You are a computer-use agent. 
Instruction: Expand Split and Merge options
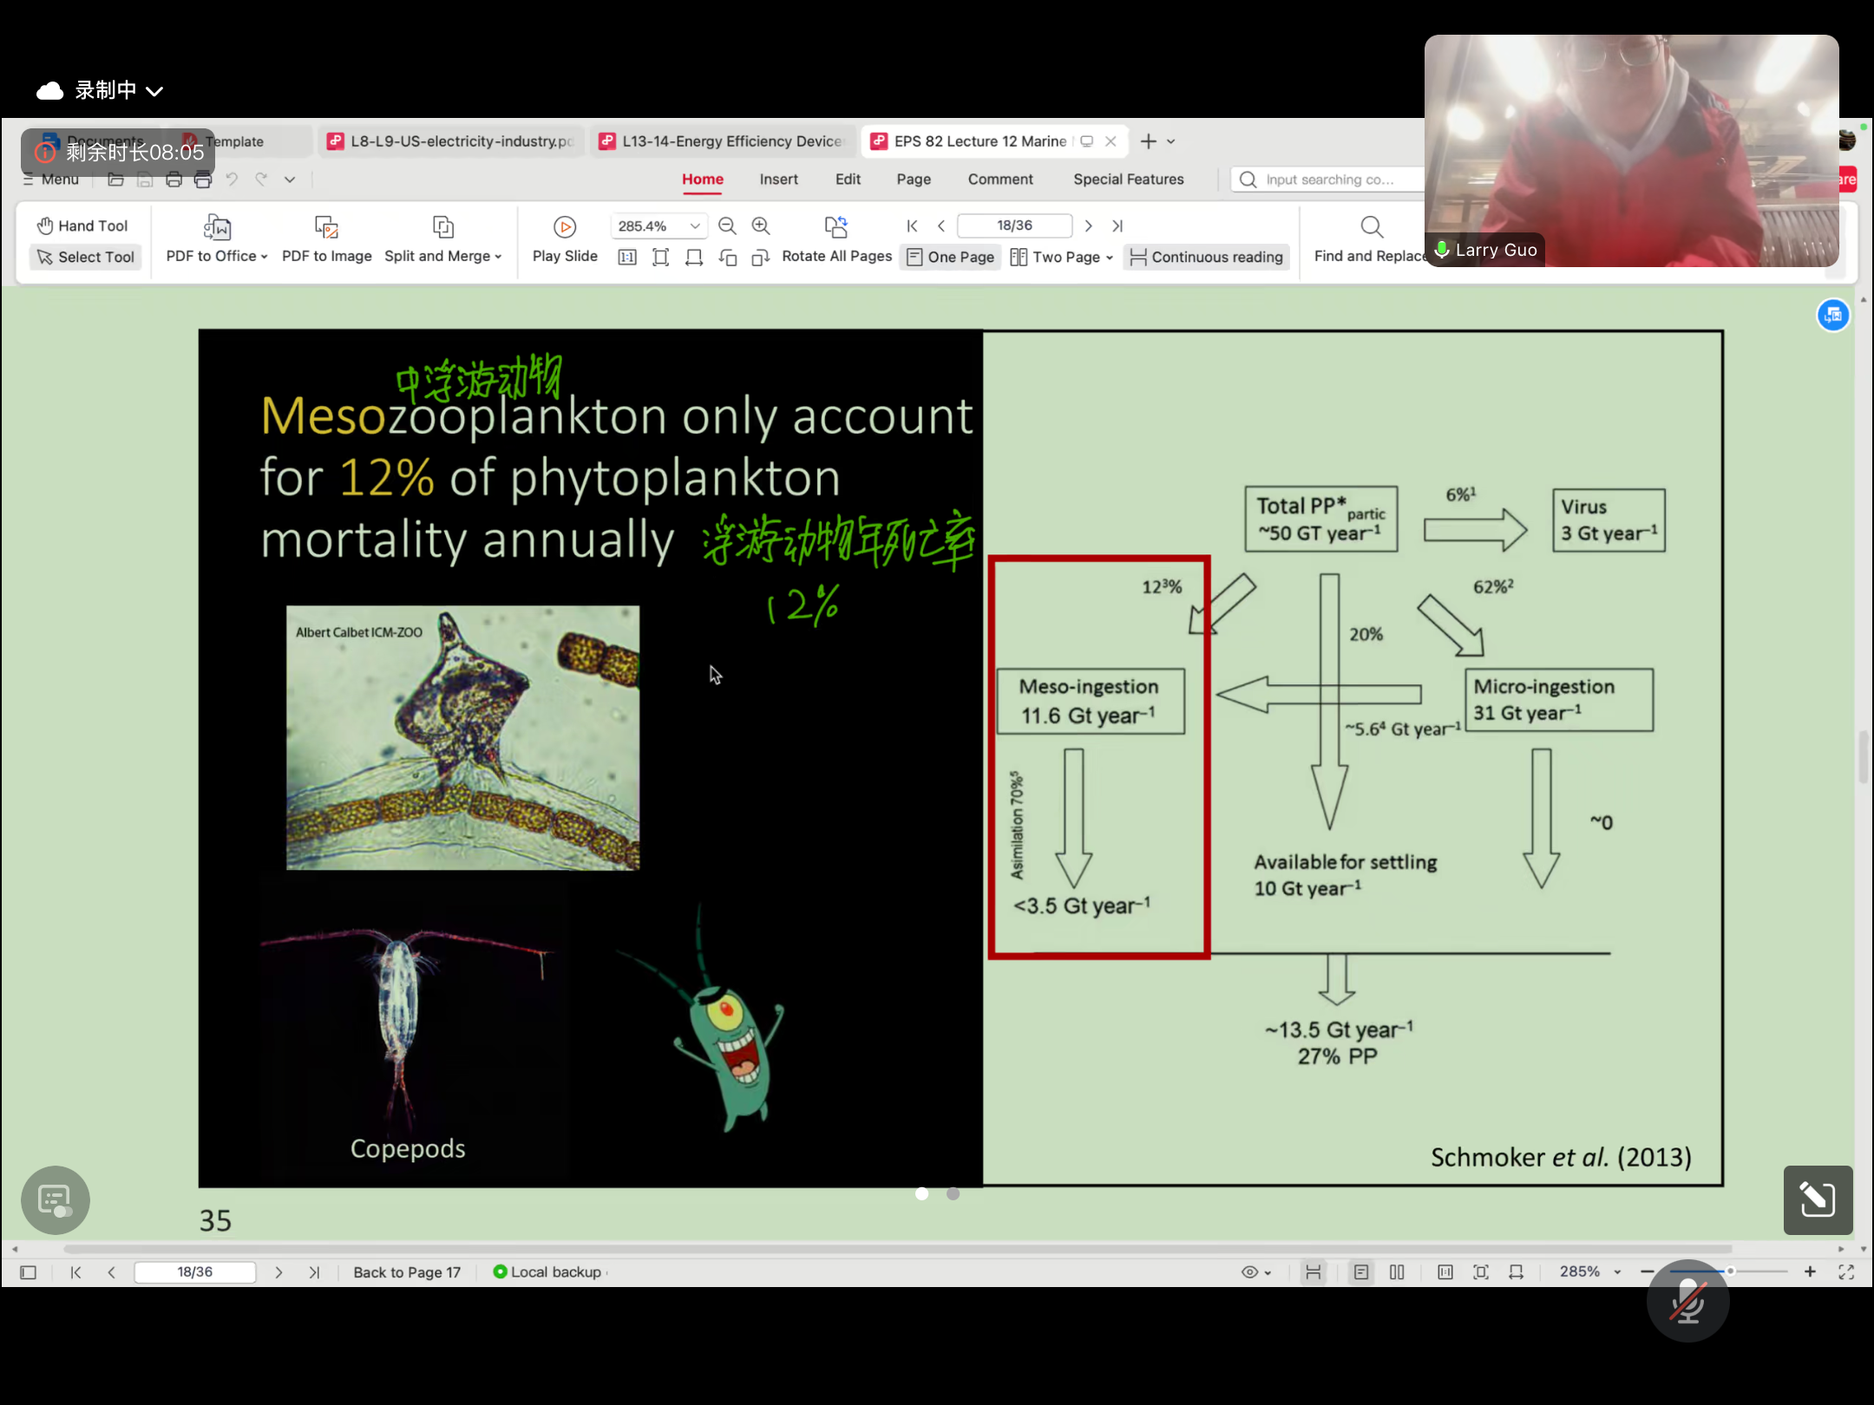point(443,239)
